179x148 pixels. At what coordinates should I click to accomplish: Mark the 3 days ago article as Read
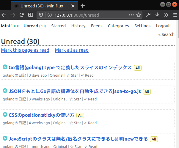(x=87, y=75)
